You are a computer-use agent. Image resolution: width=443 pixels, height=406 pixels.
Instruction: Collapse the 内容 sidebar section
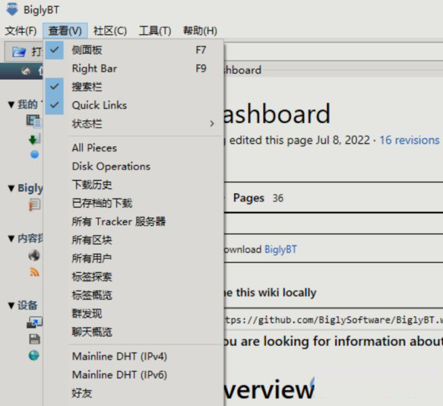[x=11, y=239]
